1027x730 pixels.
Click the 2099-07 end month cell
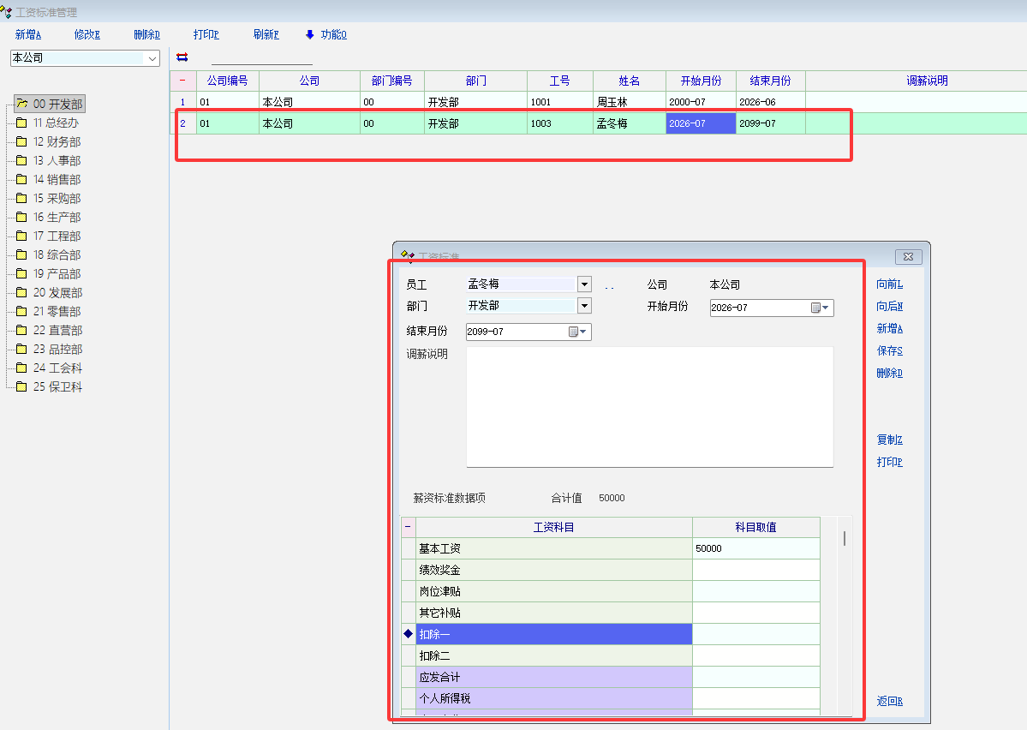(x=770, y=124)
